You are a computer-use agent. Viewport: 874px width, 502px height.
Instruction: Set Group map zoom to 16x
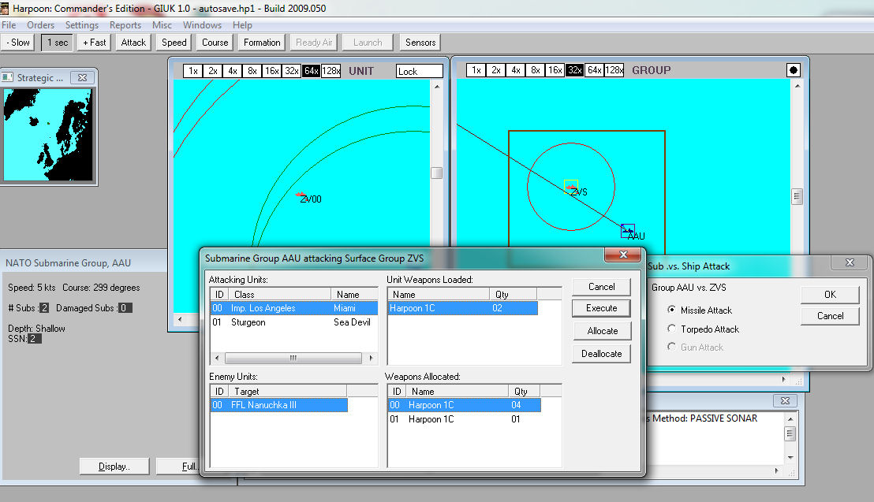[555, 70]
